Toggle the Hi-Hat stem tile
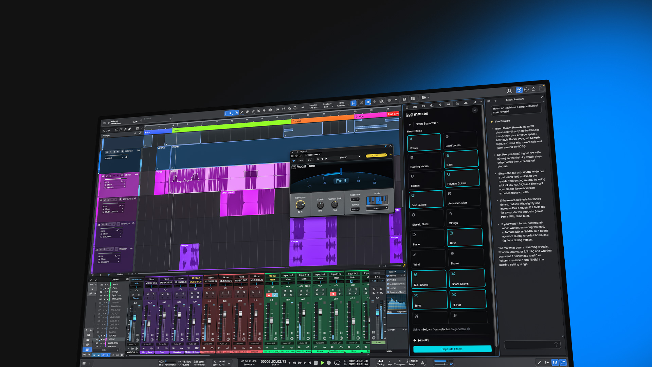 [x=468, y=299]
